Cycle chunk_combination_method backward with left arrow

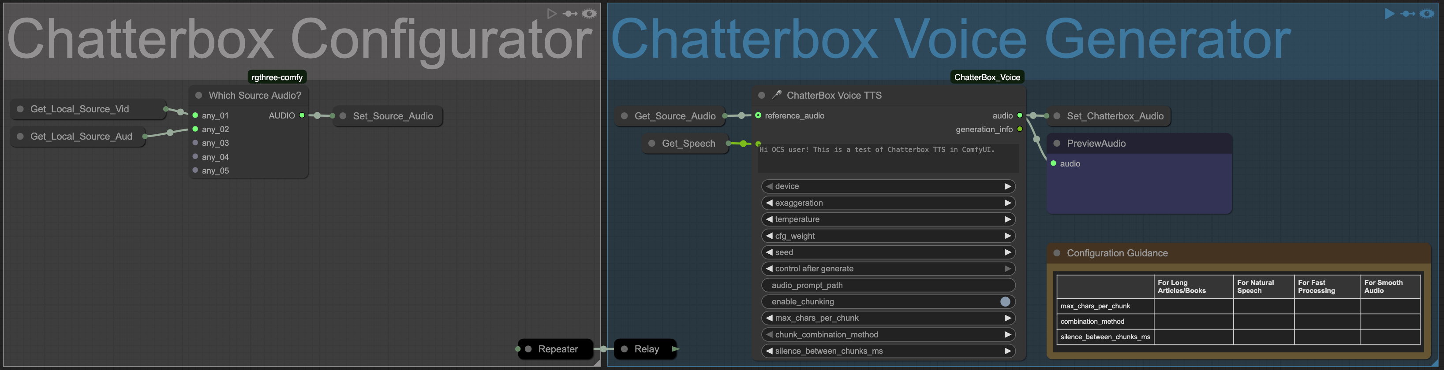point(770,335)
